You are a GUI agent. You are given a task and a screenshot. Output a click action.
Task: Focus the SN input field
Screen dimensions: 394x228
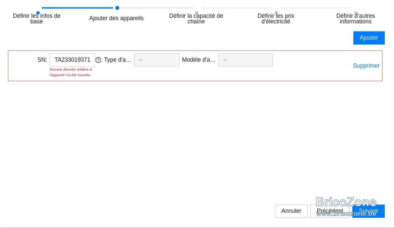tap(72, 60)
